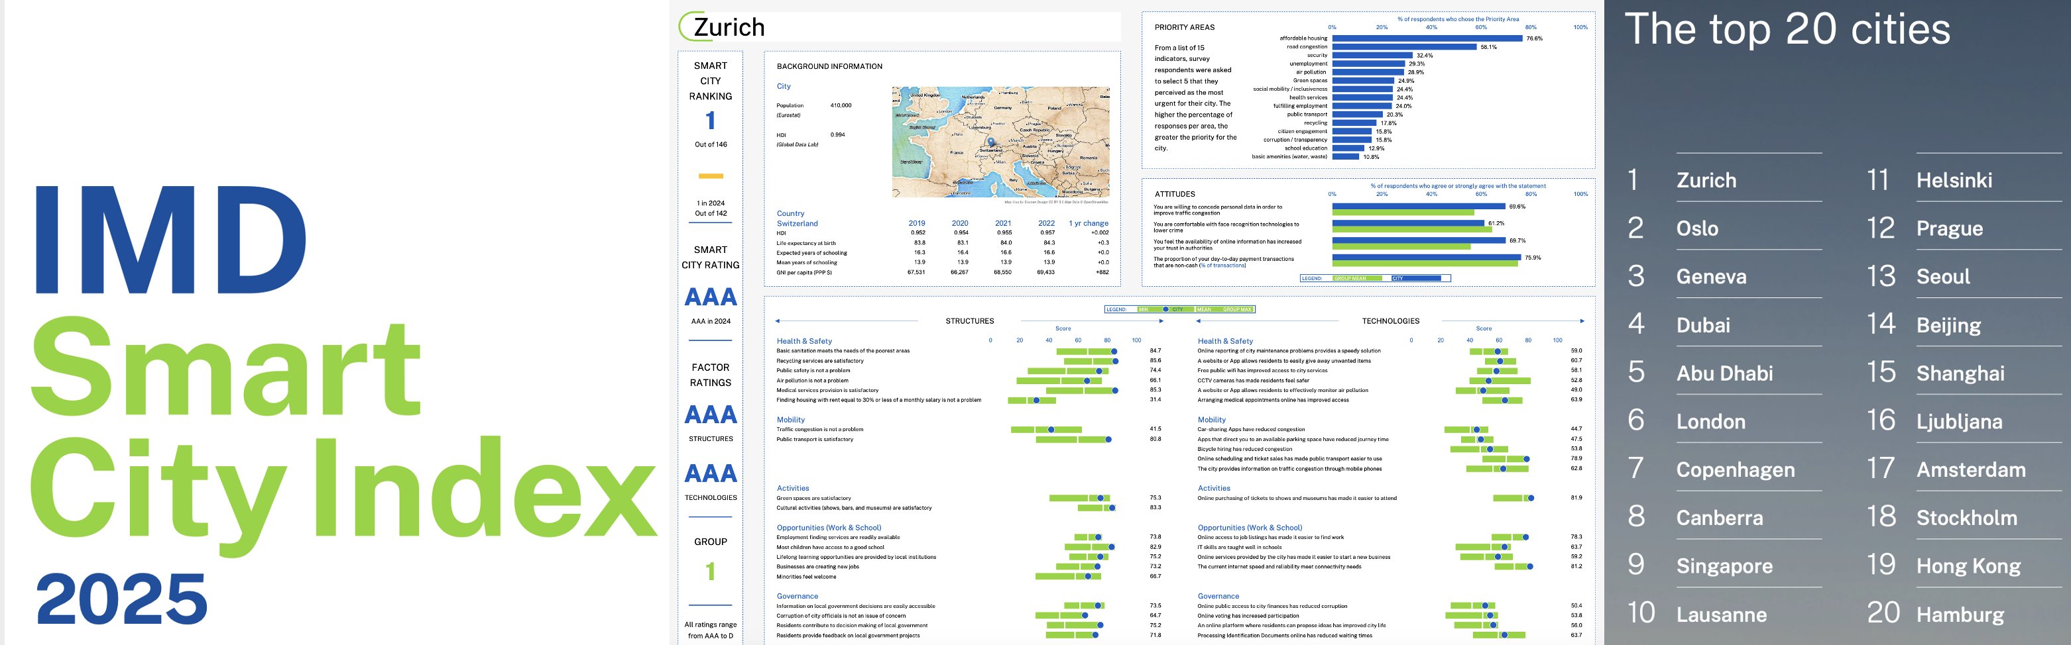2071x645 pixels.
Task: Click the Priority Areas heading
Action: [1184, 27]
